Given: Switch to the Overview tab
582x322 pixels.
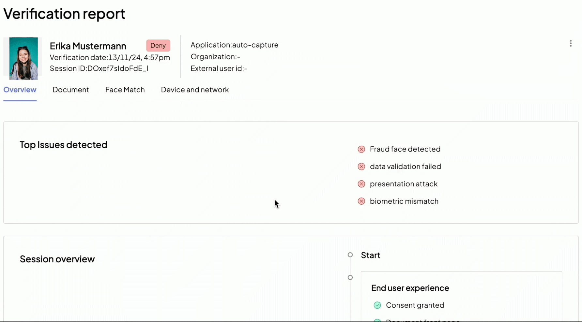Looking at the screenshot, I should pyautogui.click(x=20, y=90).
